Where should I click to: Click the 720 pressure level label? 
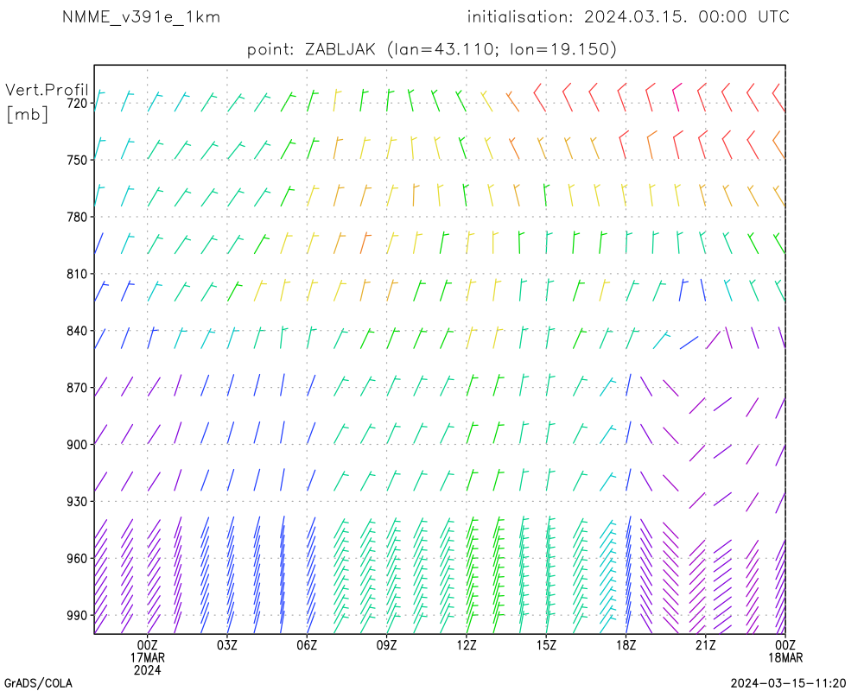77,103
